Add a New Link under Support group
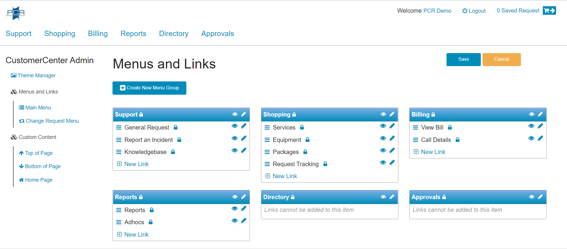The width and height of the screenshot is (567, 249). (136, 164)
